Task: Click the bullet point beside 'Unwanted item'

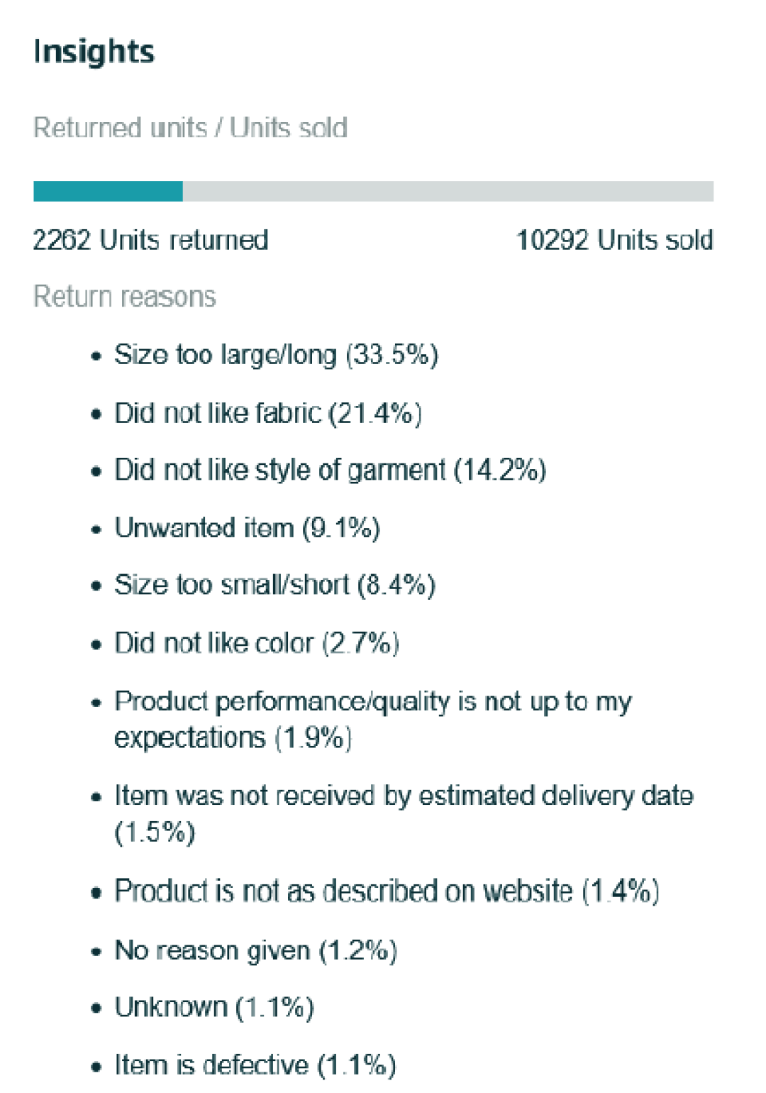Action: click(96, 529)
